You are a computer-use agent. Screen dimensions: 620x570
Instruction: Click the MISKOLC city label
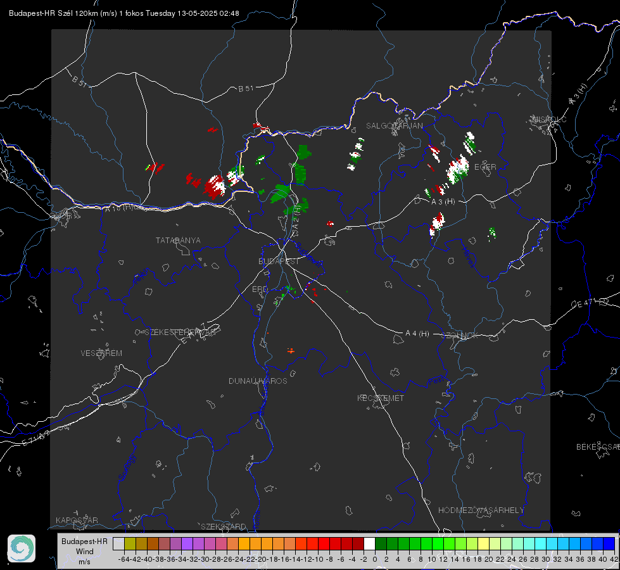click(550, 119)
